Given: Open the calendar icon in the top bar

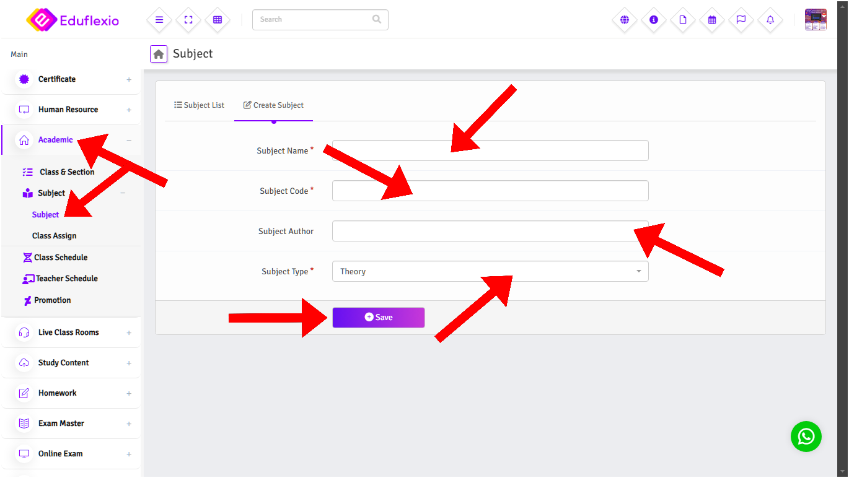Looking at the screenshot, I should pos(712,20).
